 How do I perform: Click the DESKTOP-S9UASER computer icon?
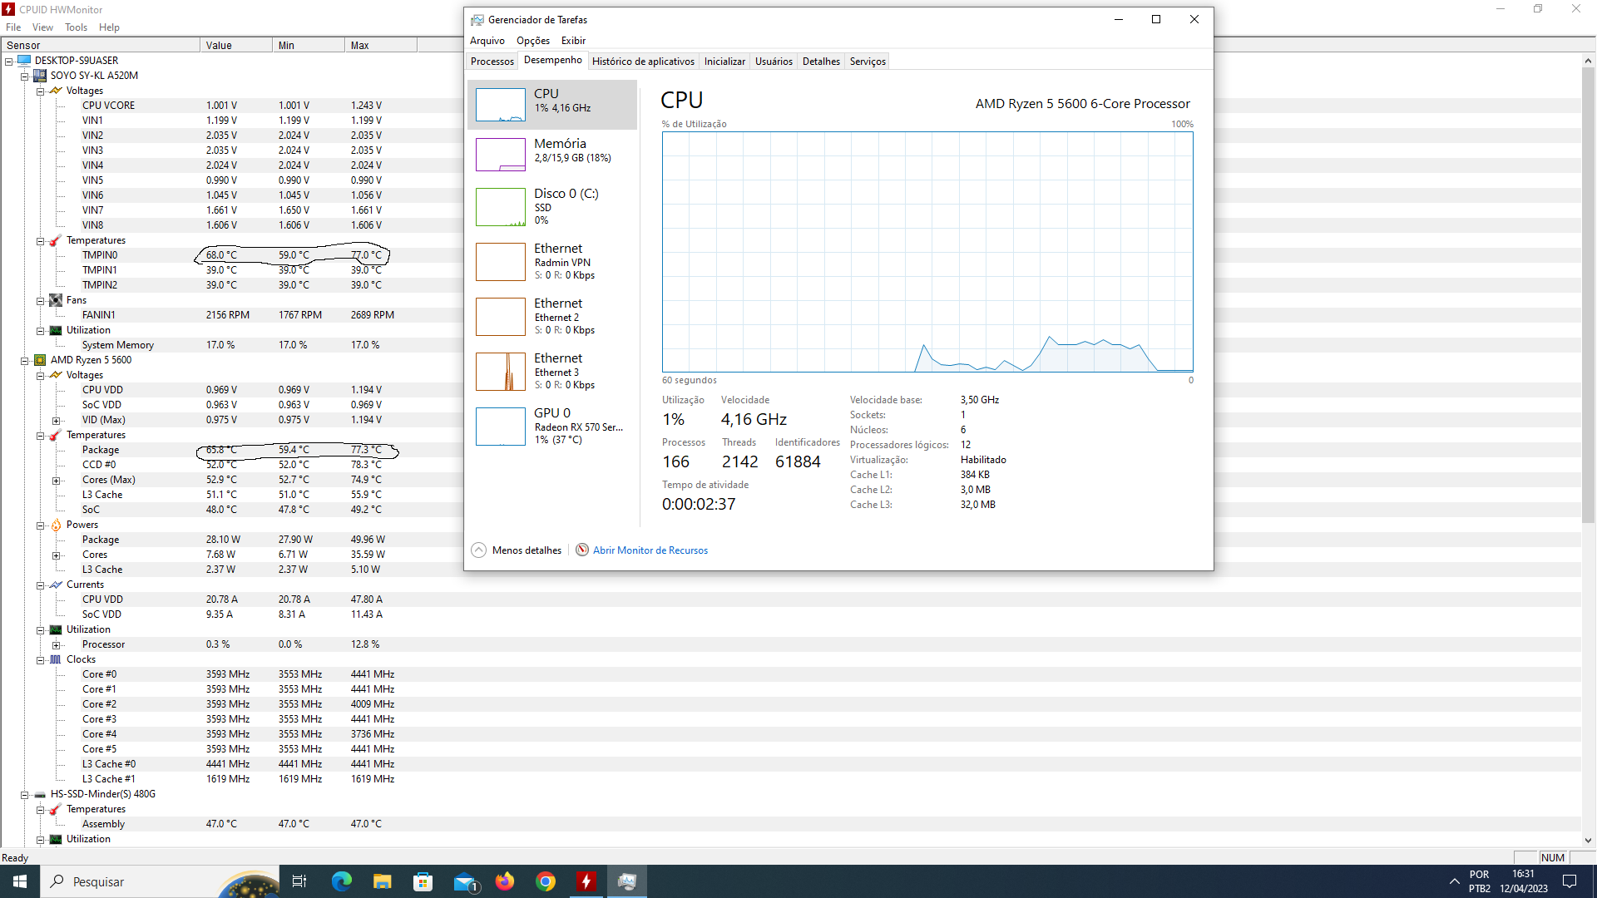tap(24, 61)
